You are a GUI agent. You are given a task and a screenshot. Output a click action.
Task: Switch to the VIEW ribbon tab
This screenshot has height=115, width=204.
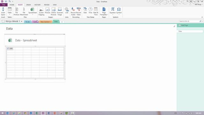[55, 5]
